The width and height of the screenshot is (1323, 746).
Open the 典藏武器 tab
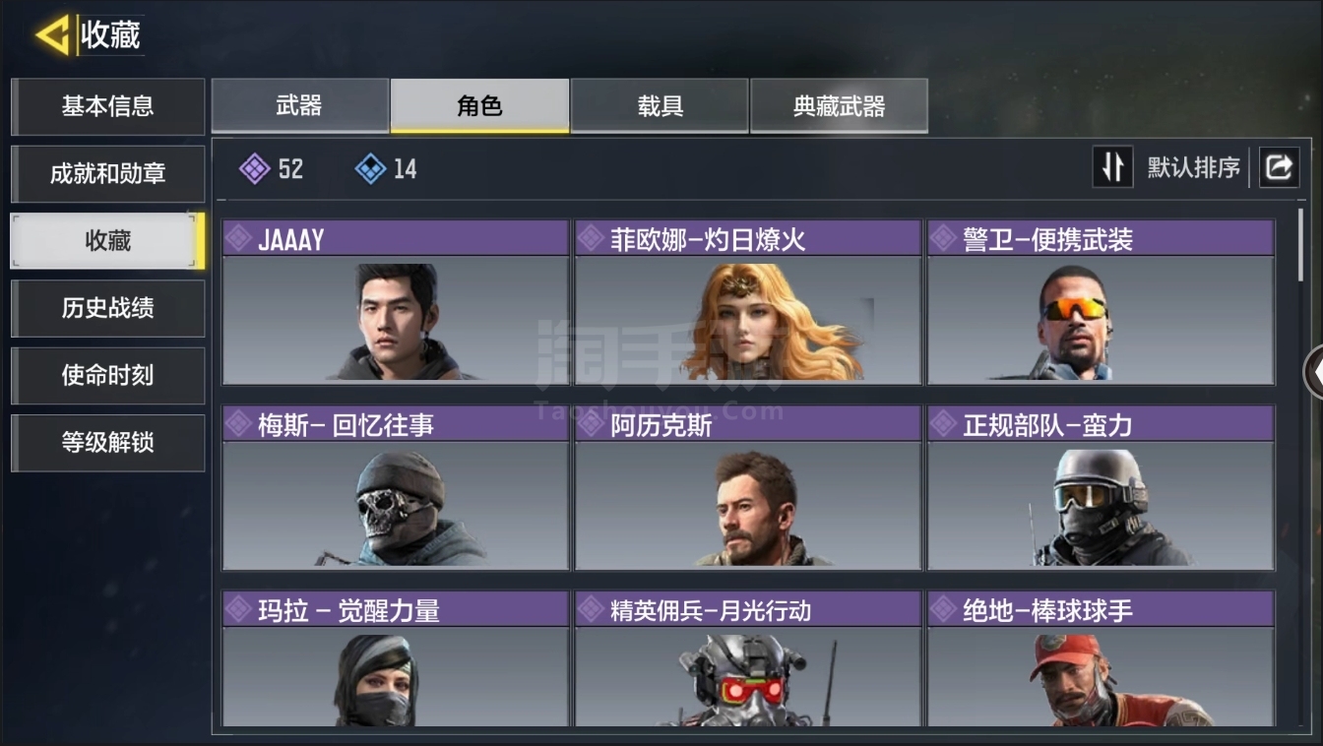tap(839, 105)
